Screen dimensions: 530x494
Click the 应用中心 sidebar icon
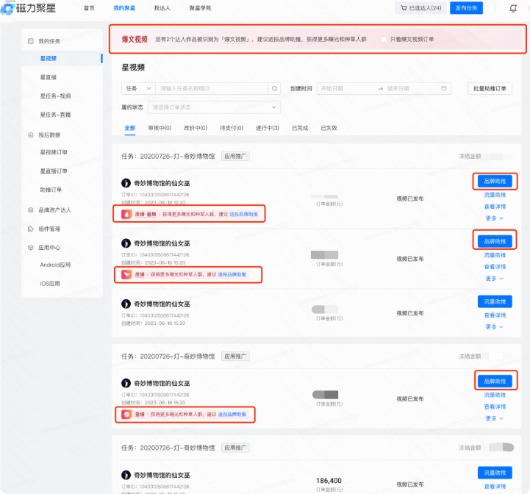[30, 248]
